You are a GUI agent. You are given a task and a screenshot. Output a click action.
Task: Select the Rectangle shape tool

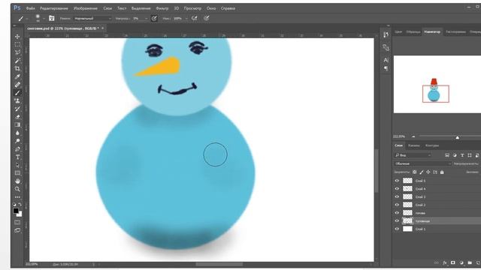tap(17, 173)
